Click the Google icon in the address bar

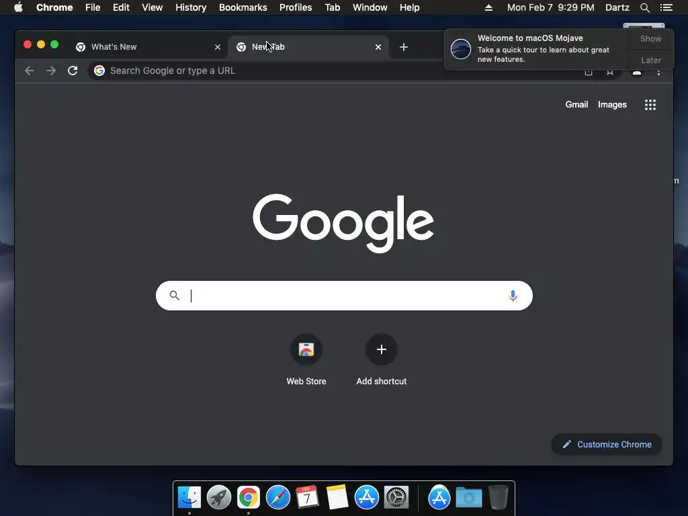(x=99, y=71)
